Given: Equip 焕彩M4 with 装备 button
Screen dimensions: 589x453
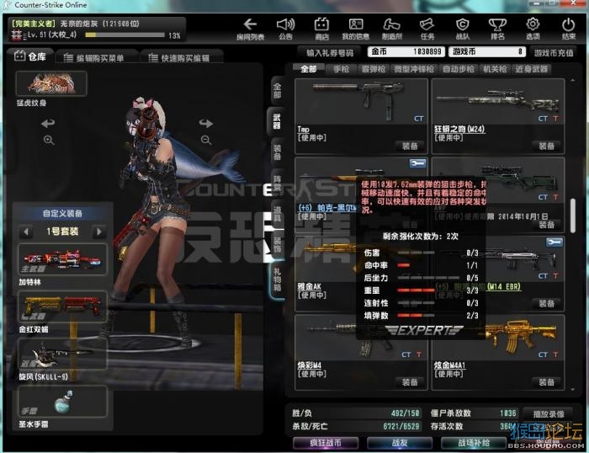Looking at the screenshot, I should coord(410,382).
